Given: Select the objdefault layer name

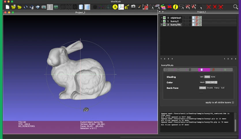Looking at the screenshot, I should click(176, 18).
